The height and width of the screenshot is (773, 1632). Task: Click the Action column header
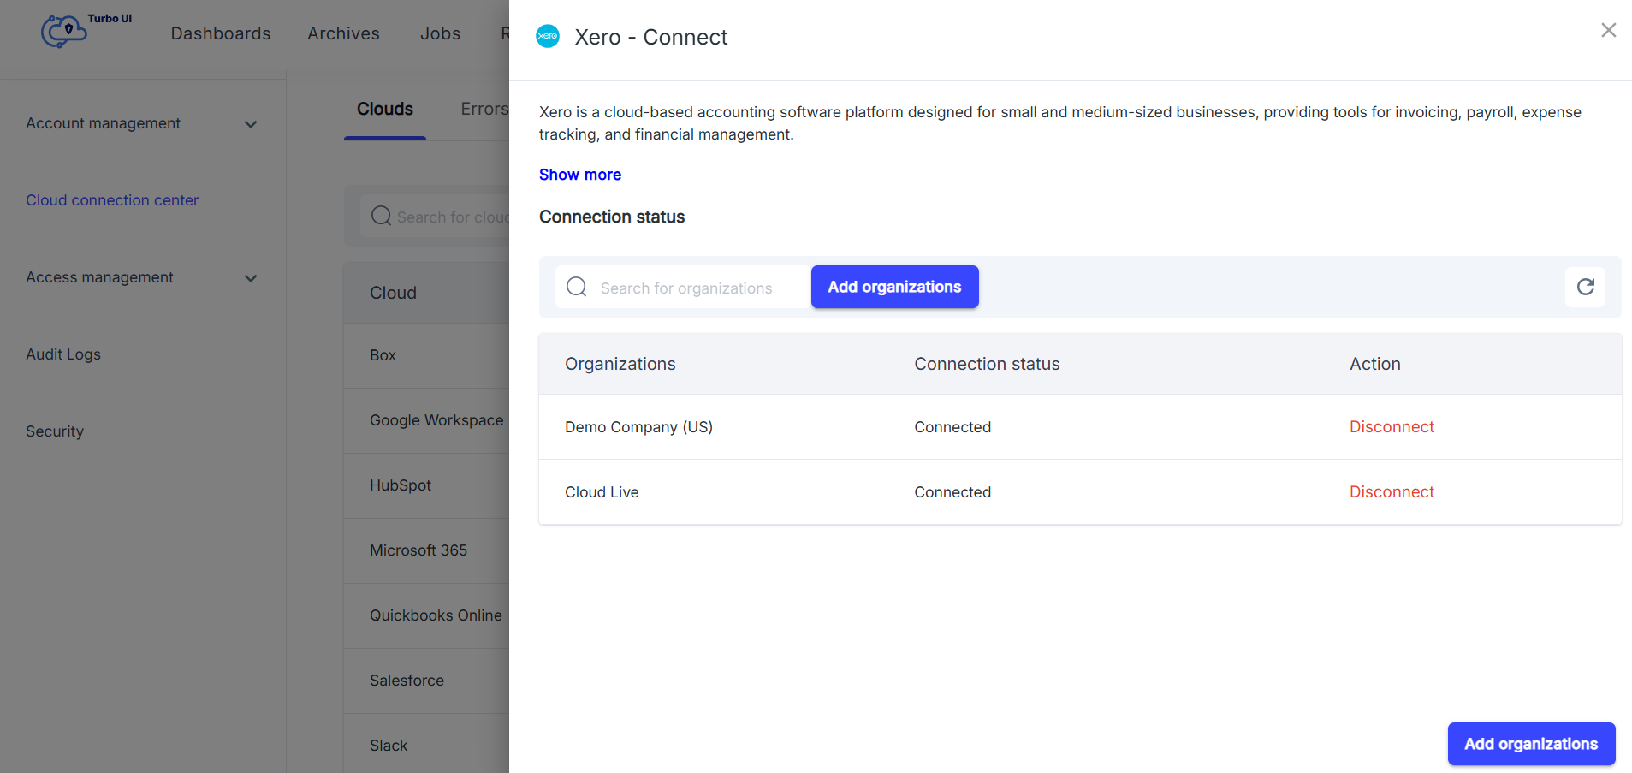(1375, 364)
